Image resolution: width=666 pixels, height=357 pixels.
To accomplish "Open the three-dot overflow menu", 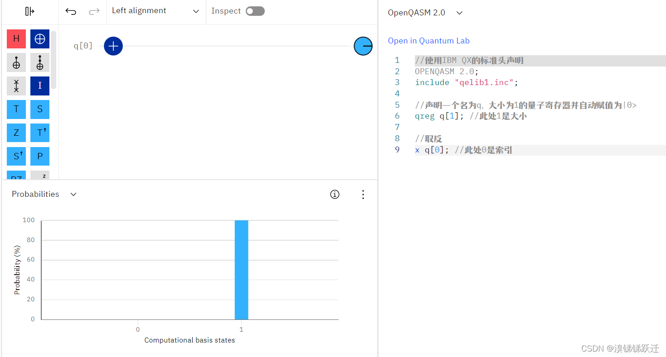I will coord(363,194).
